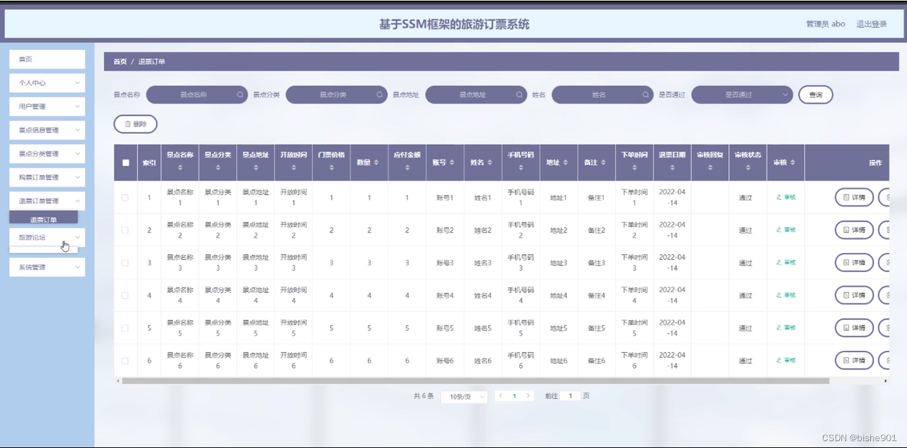Click search magnifier in 景点名称 field
This screenshot has height=448, width=907.
tap(240, 95)
